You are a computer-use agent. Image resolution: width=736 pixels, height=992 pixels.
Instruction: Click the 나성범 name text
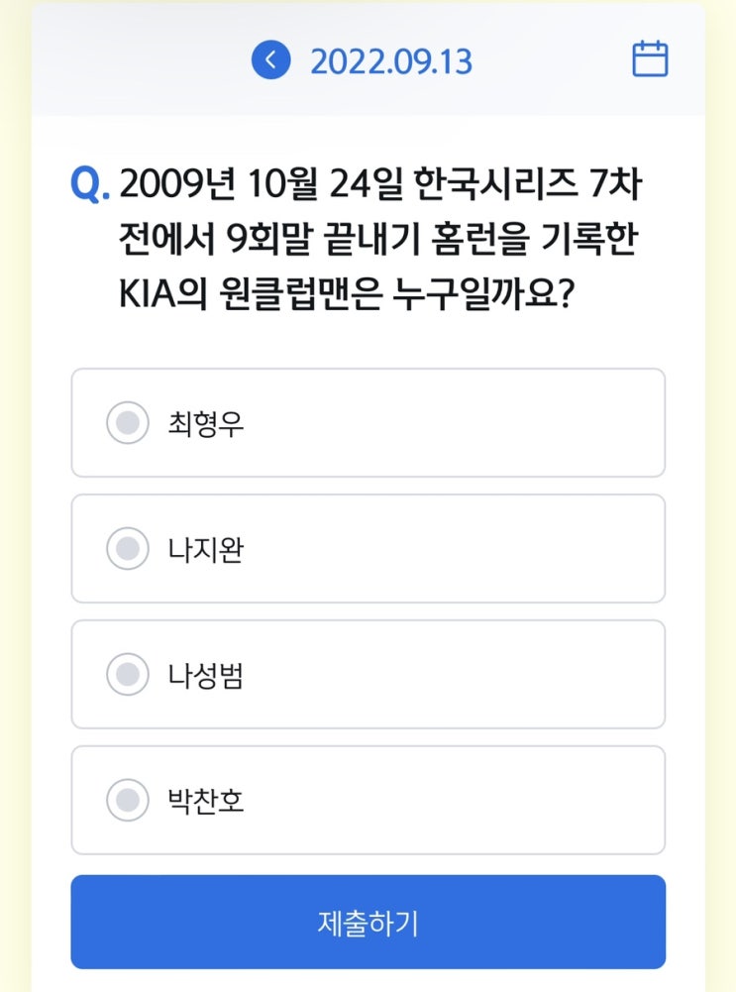206,676
